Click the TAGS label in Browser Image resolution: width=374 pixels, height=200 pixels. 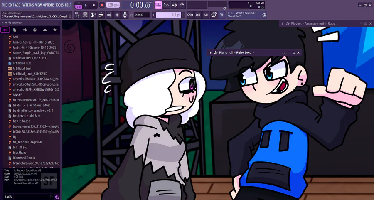pos(8,197)
